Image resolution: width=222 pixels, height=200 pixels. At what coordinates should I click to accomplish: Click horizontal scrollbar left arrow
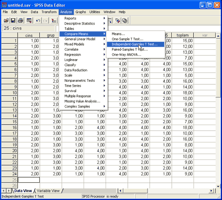[x=120, y=191]
